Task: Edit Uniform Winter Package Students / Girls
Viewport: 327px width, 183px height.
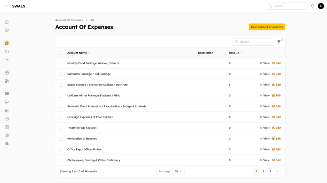Action: (277, 96)
